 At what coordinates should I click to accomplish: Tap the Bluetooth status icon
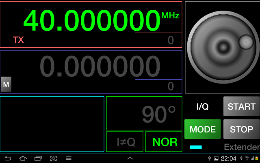(x=241, y=158)
